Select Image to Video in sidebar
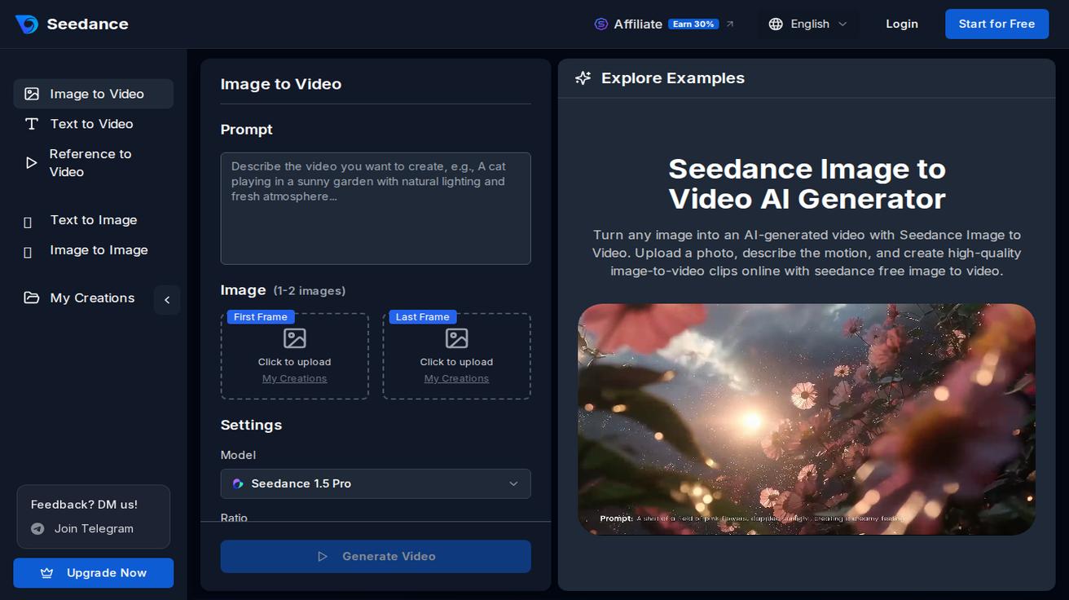Image resolution: width=1069 pixels, height=600 pixels. (x=94, y=94)
